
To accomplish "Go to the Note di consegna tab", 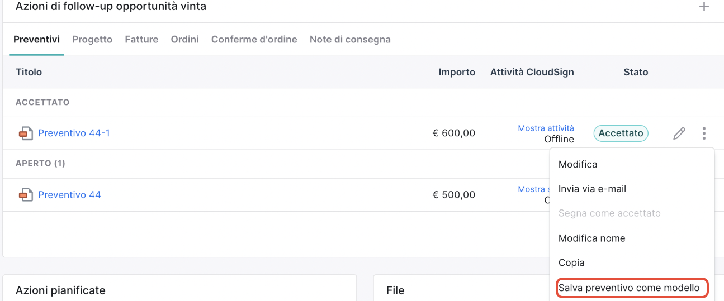I will [x=350, y=40].
